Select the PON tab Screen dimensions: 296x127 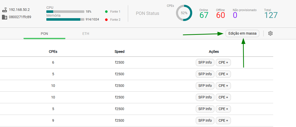tap(44, 34)
